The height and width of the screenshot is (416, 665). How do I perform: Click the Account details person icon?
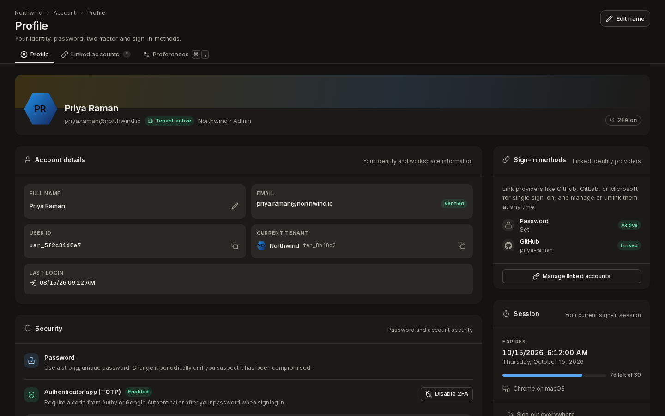(28, 159)
